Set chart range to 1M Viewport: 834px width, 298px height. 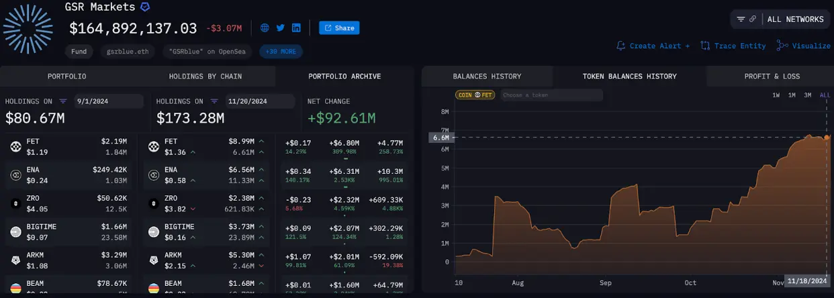click(792, 95)
